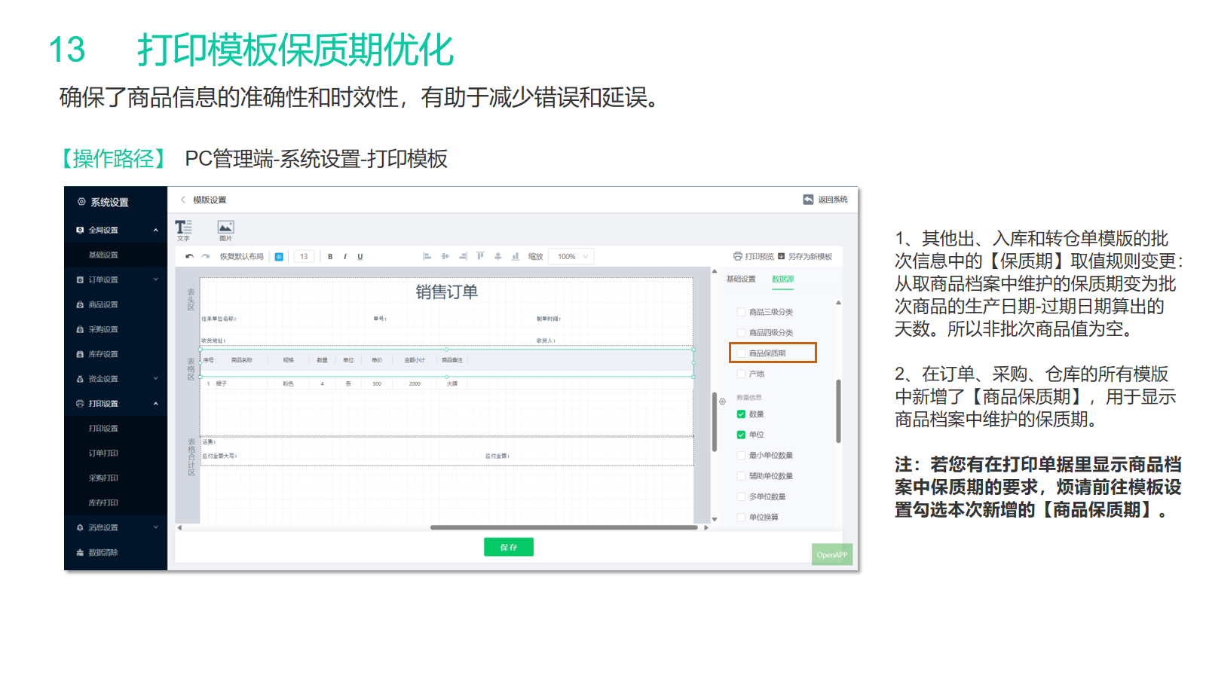Align selected elements to the bottom edge

(x=516, y=256)
